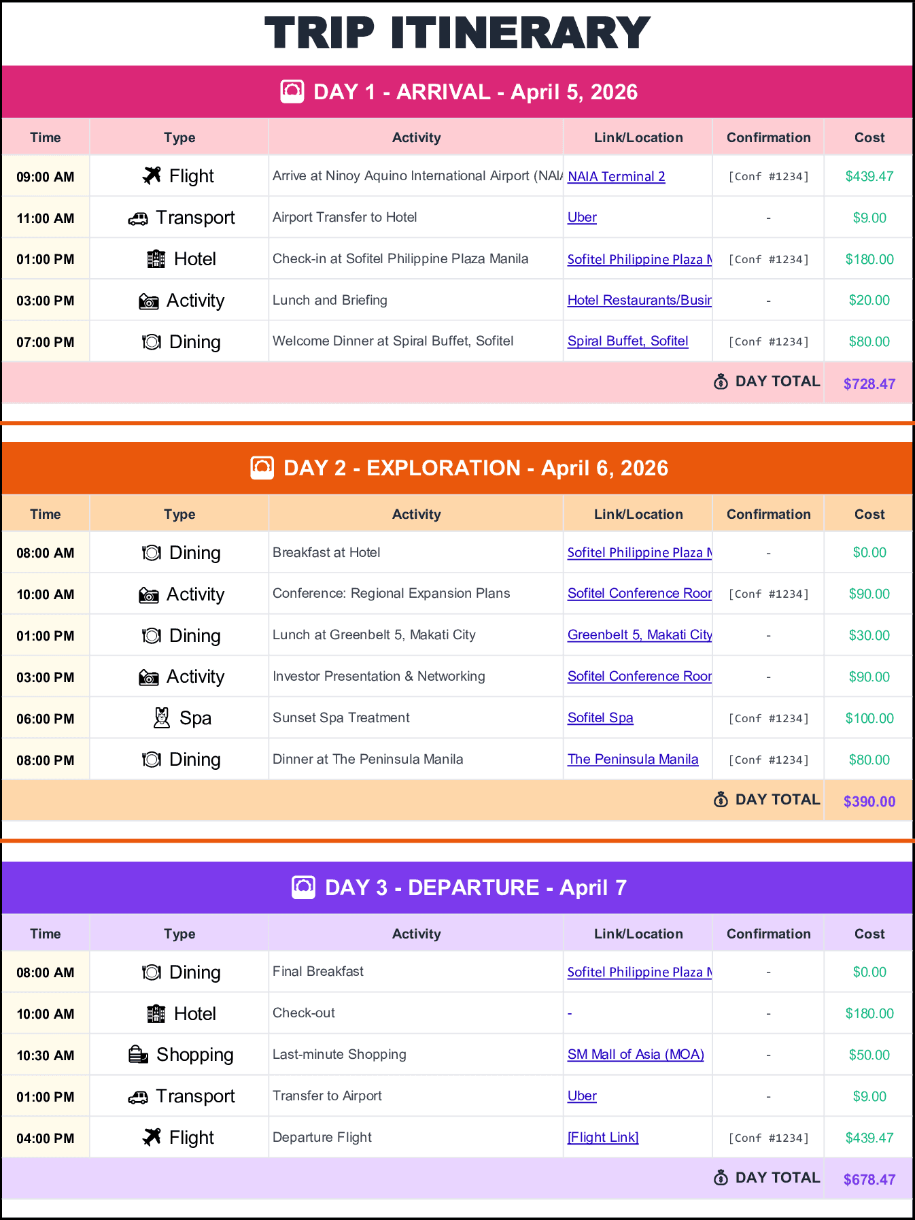Click the hotel icon in Check-out row
This screenshot has width=915, height=1220.
[156, 1014]
